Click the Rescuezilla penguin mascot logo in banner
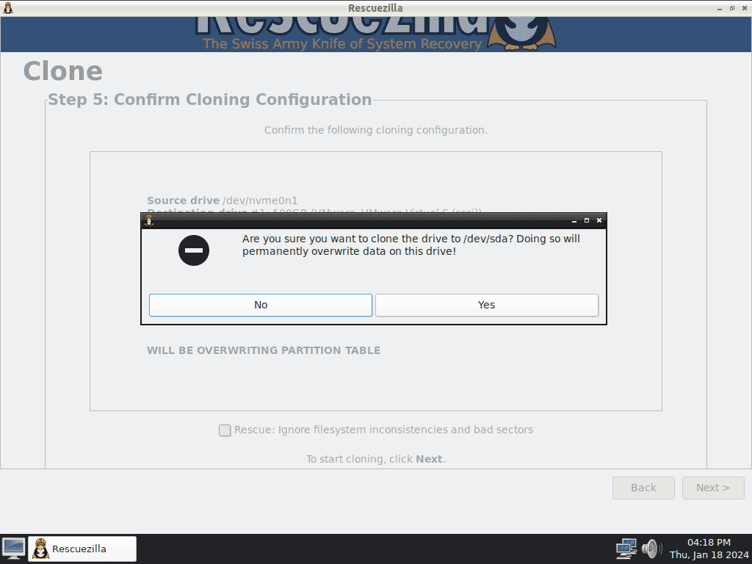 tap(522, 34)
